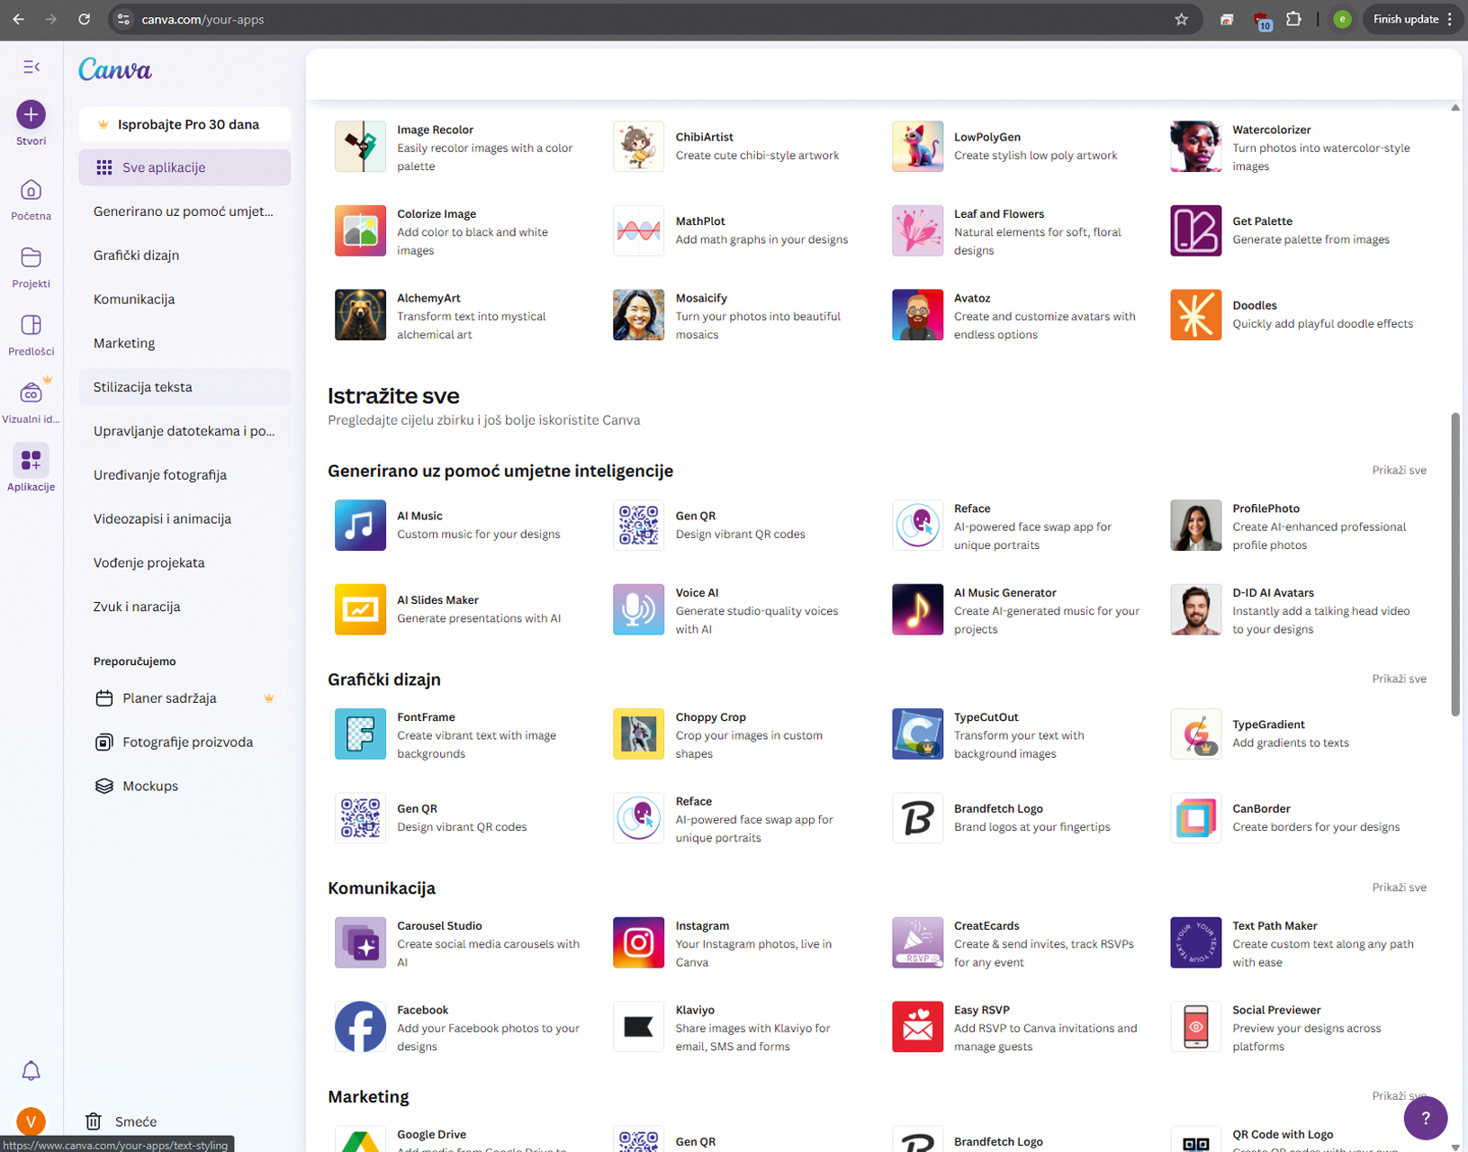Show all AI-generated apps via Prikaži sve
1468x1152 pixels.
(1399, 470)
